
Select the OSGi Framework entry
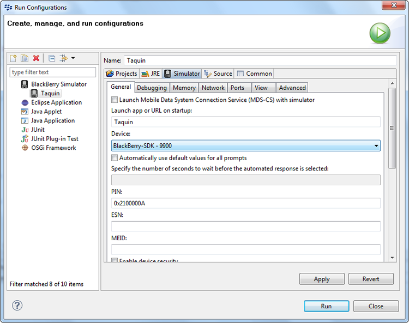coord(53,148)
